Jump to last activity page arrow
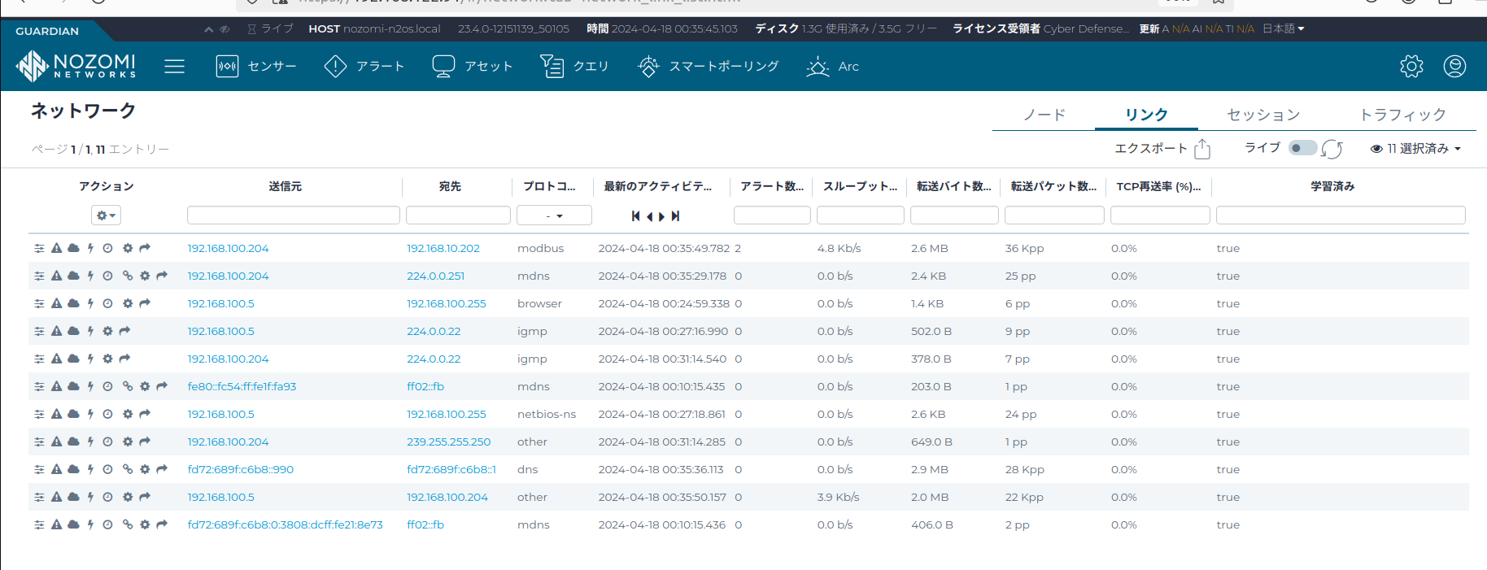 tap(675, 215)
